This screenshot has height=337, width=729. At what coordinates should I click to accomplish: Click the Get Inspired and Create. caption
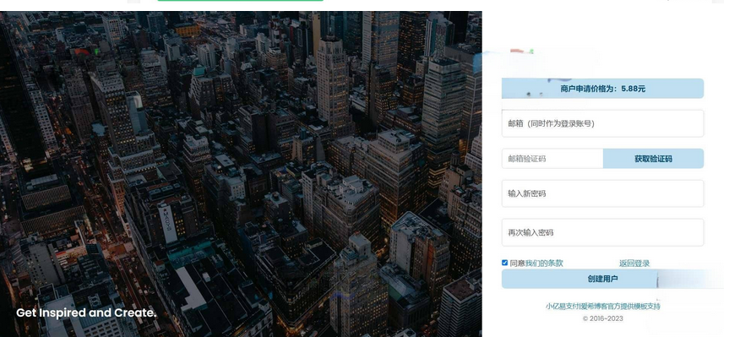(86, 313)
